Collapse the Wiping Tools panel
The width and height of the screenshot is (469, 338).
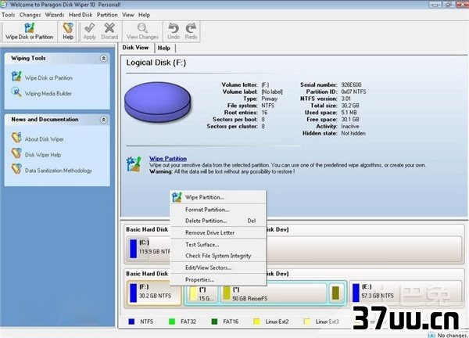tap(103, 58)
